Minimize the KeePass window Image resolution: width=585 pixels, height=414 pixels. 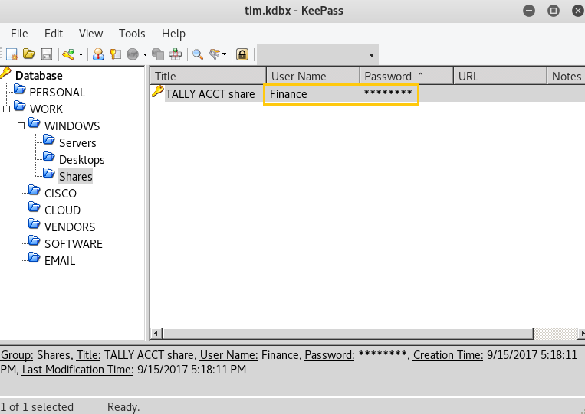pos(529,11)
